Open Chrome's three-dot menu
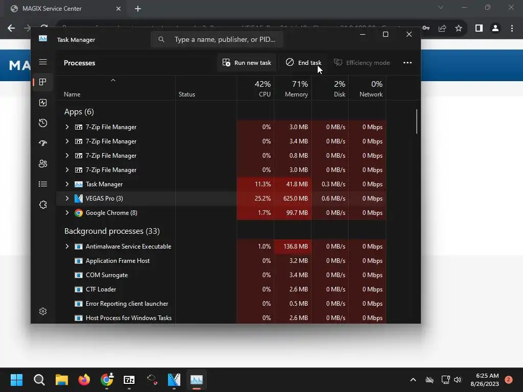 (x=512, y=29)
